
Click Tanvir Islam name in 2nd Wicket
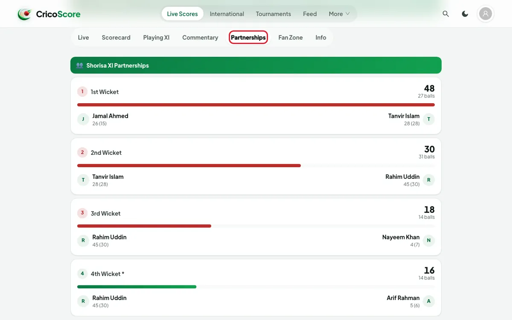pyautogui.click(x=108, y=176)
